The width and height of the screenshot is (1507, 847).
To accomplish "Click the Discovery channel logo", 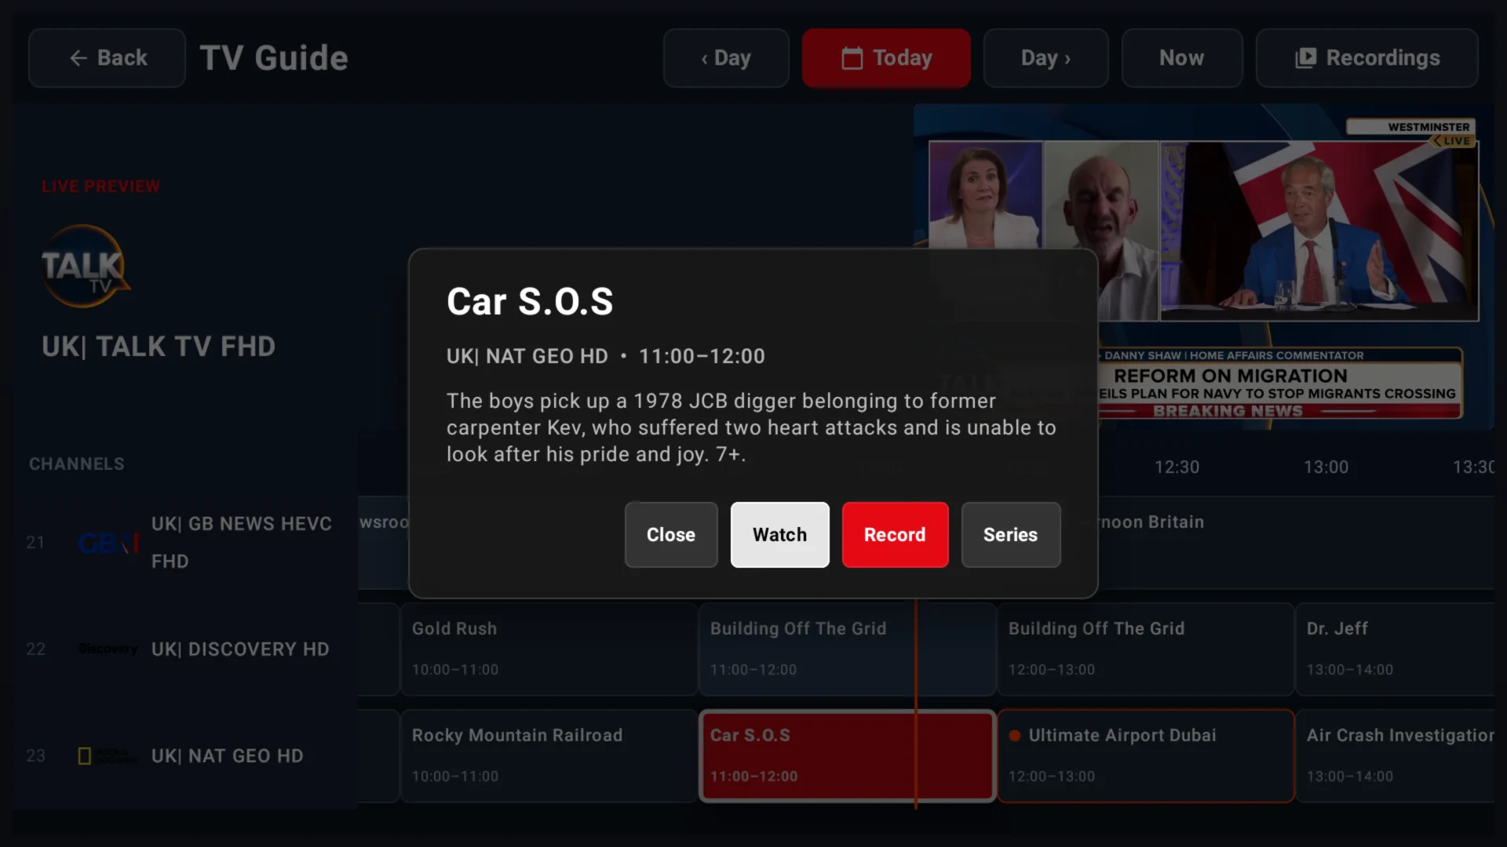I will (108, 649).
